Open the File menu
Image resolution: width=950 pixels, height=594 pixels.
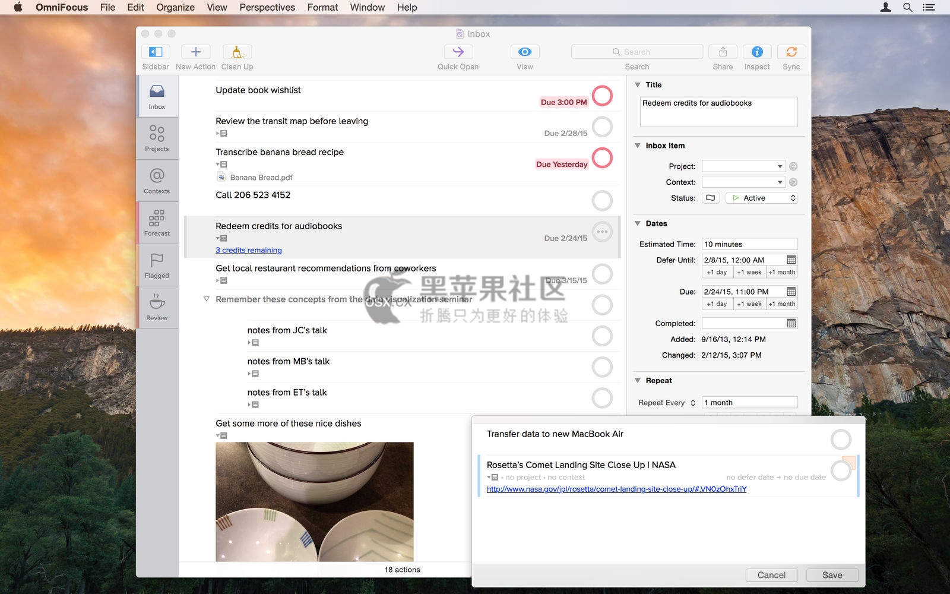click(107, 7)
